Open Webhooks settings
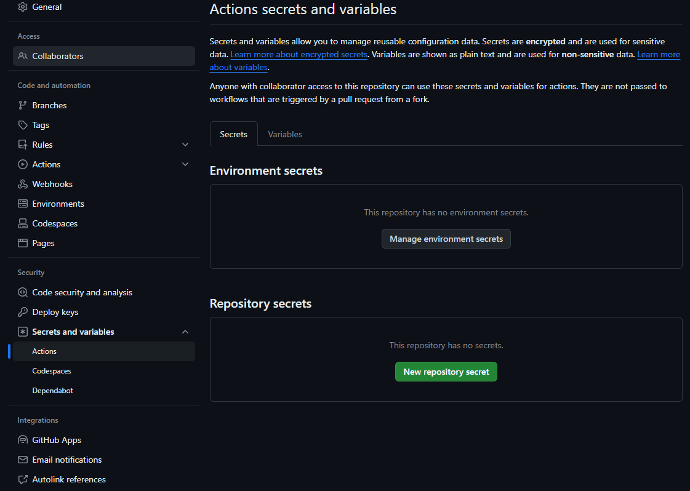The image size is (690, 491). [52, 184]
